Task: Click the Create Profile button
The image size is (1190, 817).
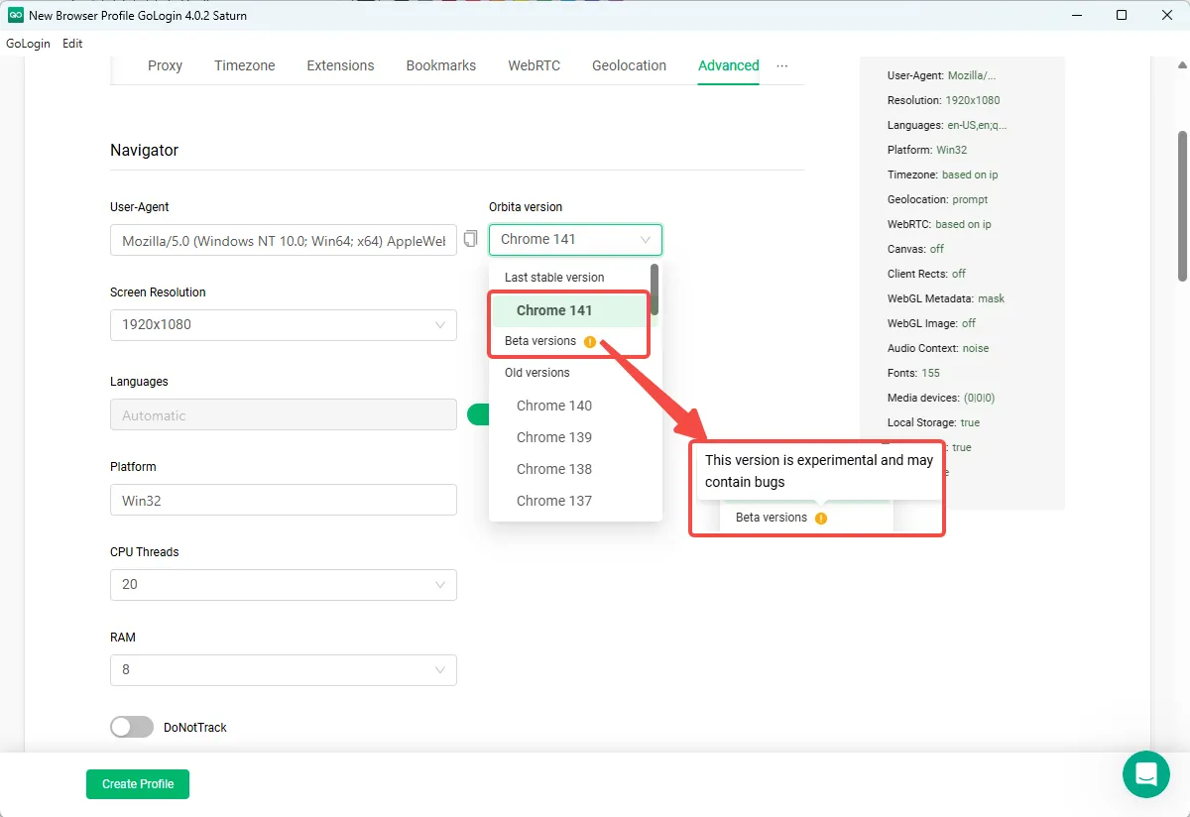Action: [138, 783]
